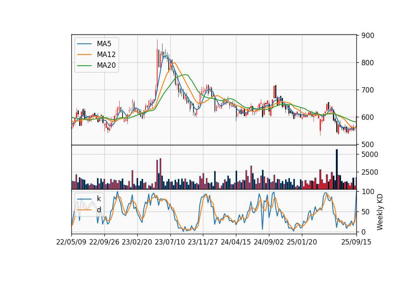Click the 50 KD axis label
This screenshot has height=285, width=396.
tap(366, 212)
